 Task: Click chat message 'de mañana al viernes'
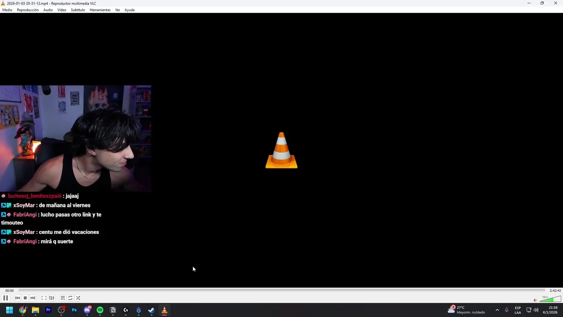65,205
